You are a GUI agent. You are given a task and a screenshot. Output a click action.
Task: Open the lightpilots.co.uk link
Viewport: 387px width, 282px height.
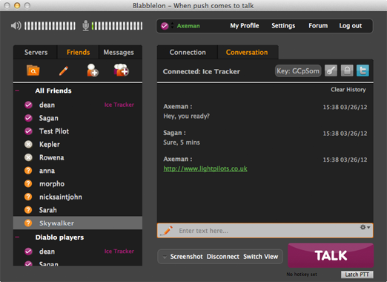click(x=205, y=168)
